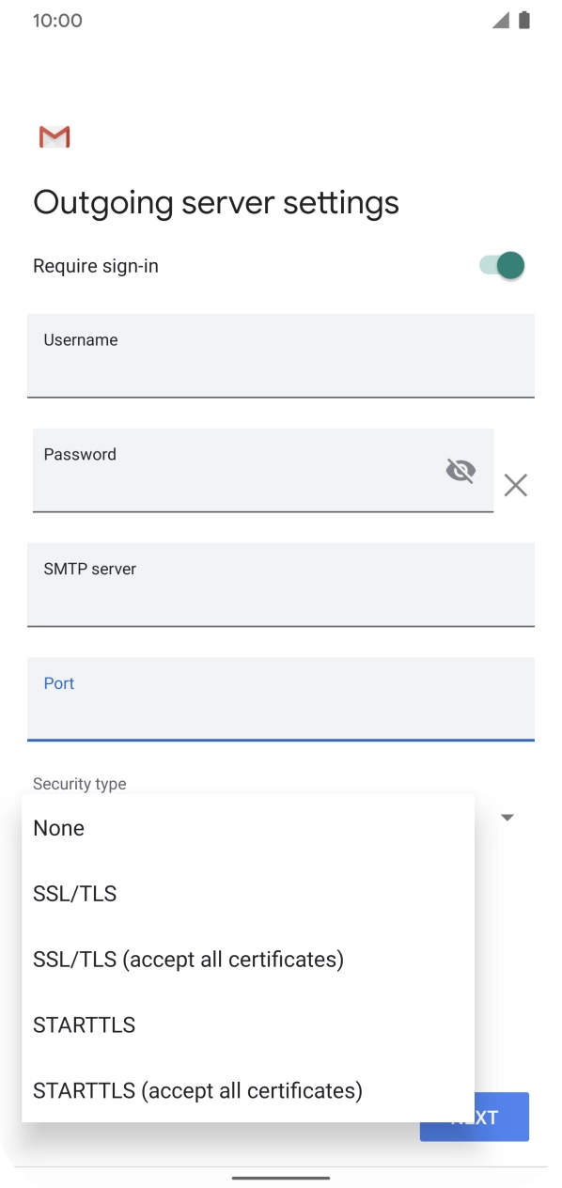Open the Security type dropdown arrow
562x1188 pixels.
pyautogui.click(x=507, y=817)
